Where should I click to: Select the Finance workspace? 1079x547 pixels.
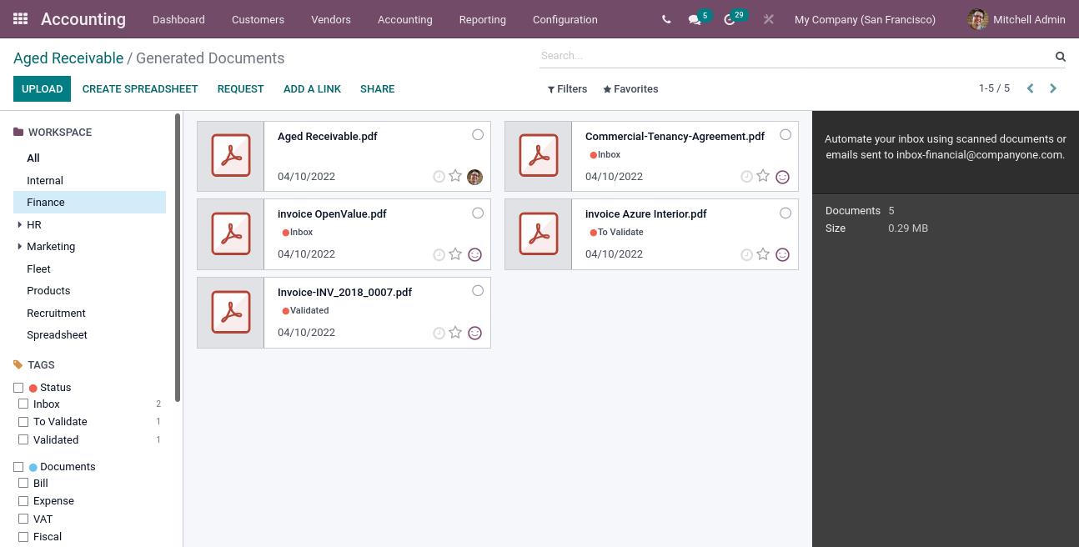point(89,202)
